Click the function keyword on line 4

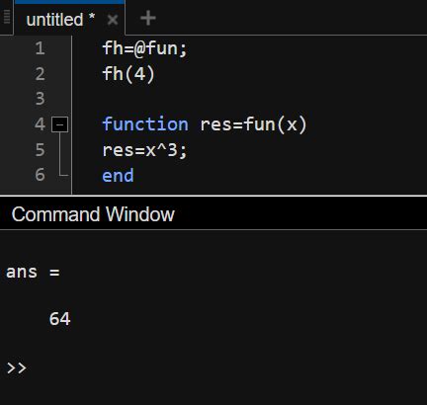[x=145, y=124]
